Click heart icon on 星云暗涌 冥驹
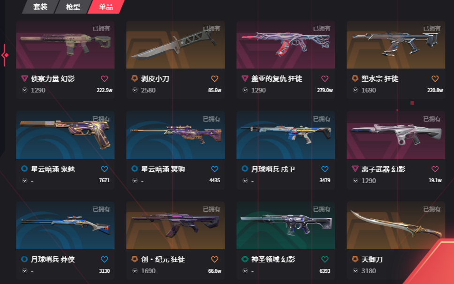Image resolution: width=454 pixels, height=284 pixels. pyautogui.click(x=214, y=169)
